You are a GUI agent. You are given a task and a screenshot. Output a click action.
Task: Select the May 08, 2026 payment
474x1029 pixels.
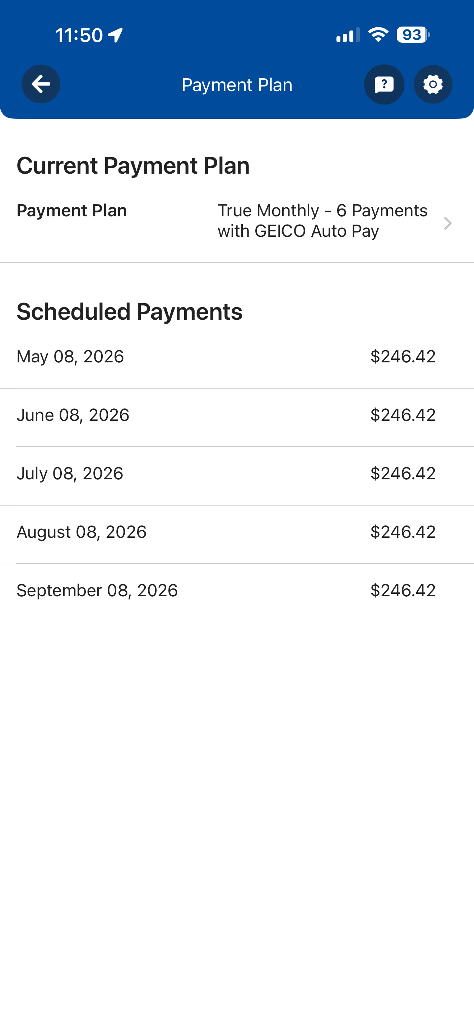237,359
